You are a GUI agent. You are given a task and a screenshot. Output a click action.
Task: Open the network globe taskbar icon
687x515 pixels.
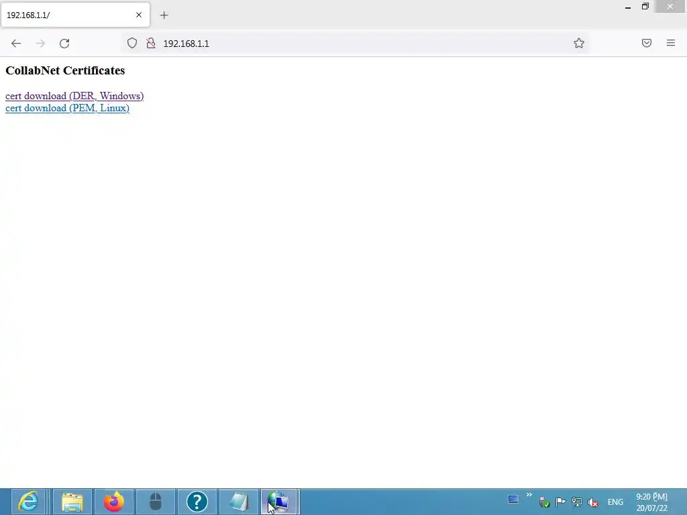pos(280,502)
